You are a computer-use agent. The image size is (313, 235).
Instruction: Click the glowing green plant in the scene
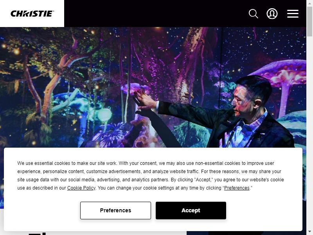[x=104, y=115]
